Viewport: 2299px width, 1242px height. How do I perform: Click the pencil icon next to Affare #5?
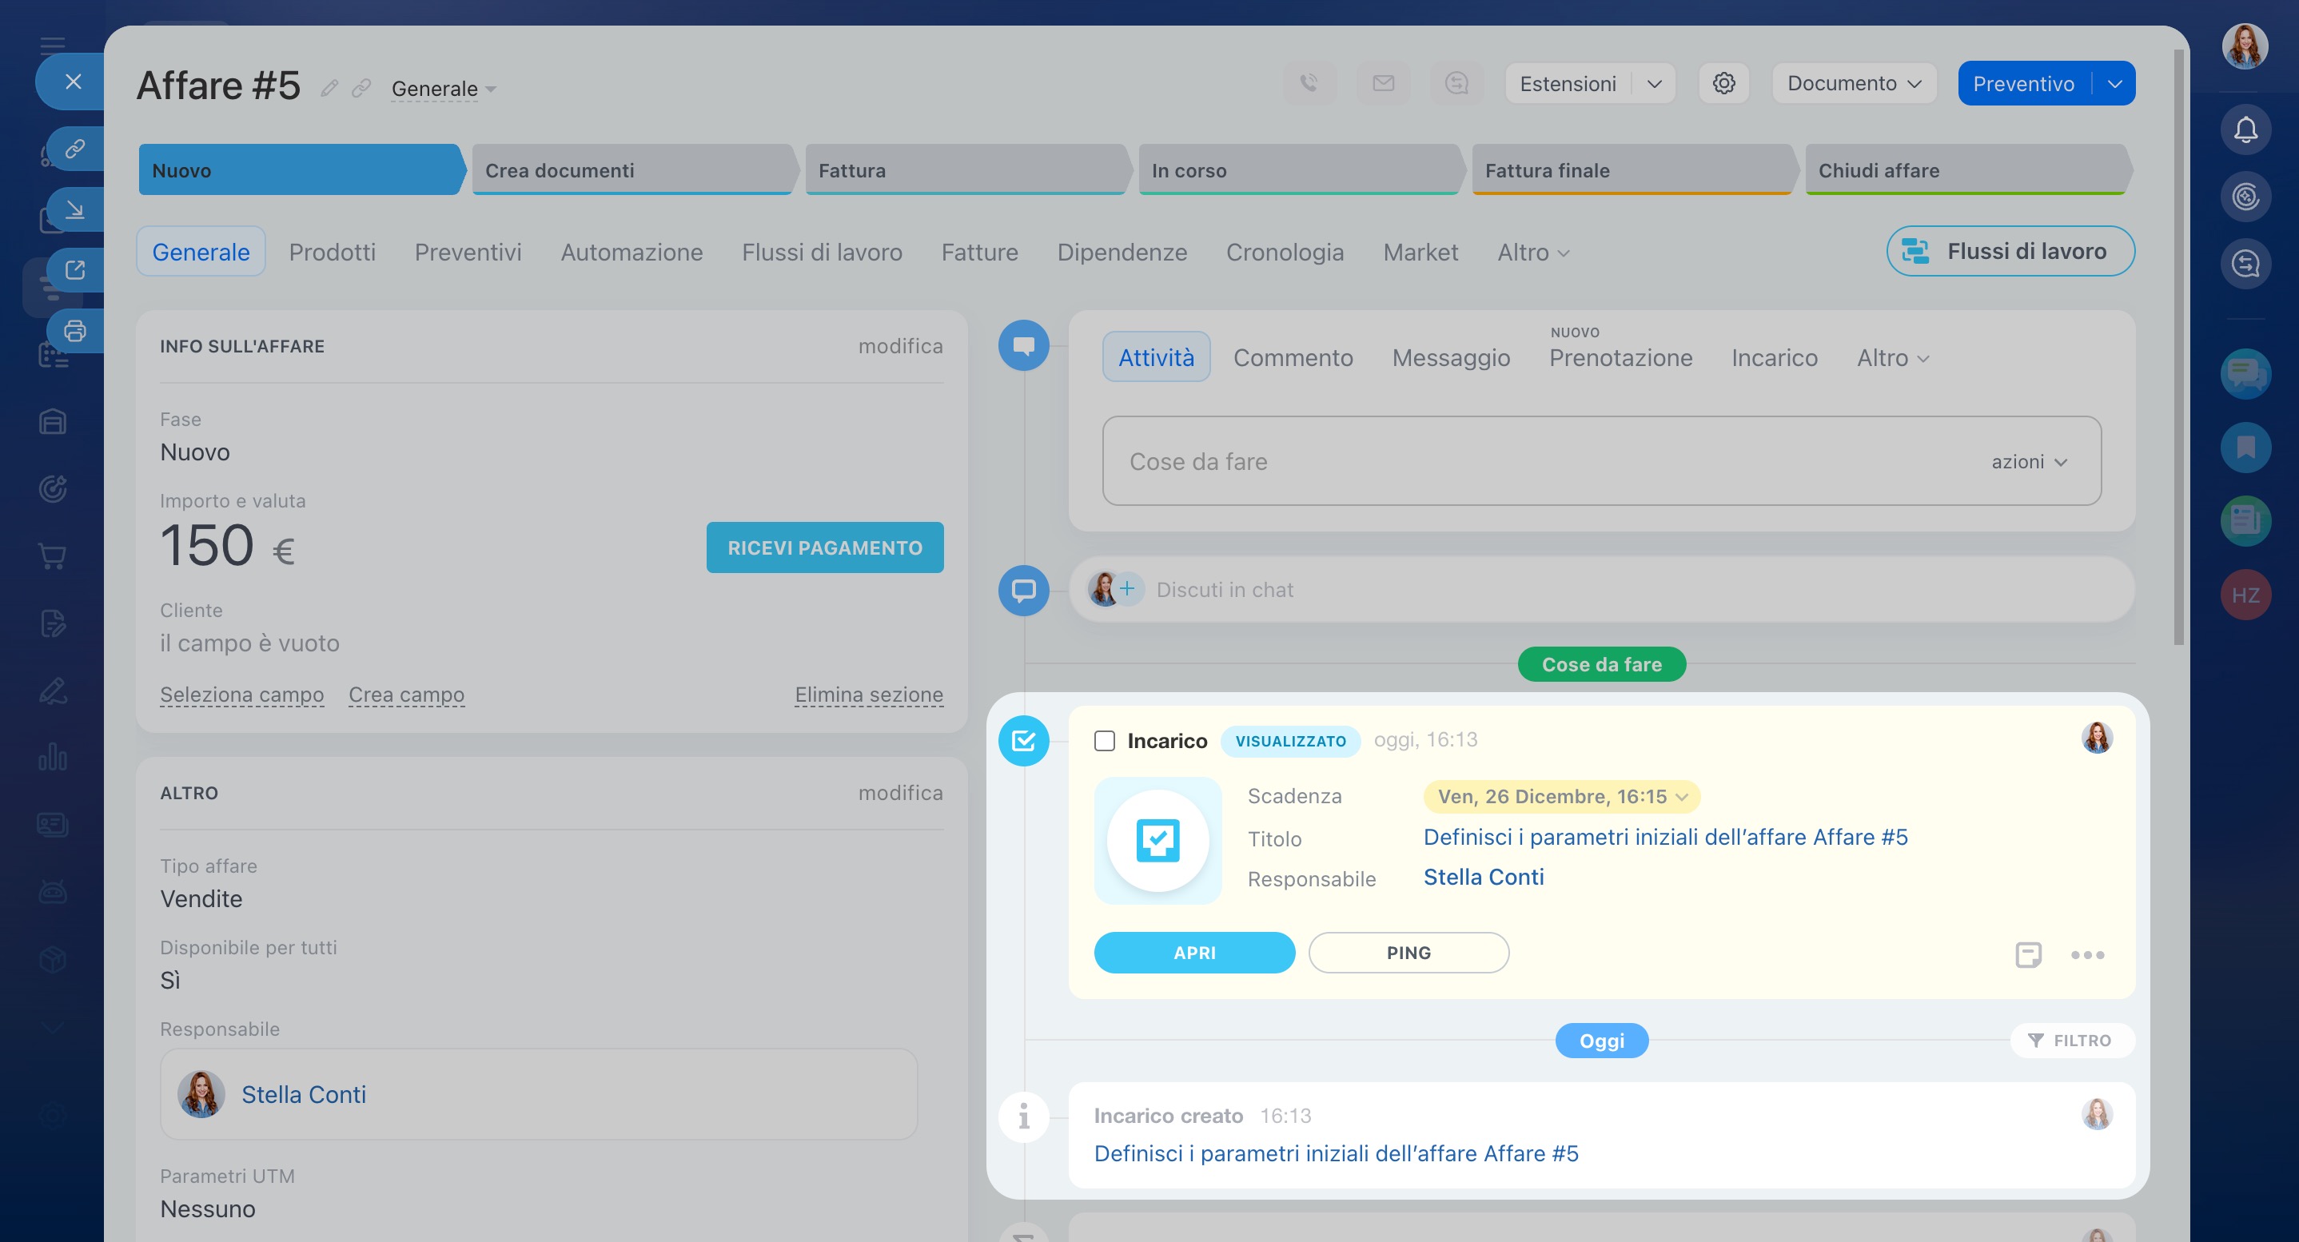point(329,87)
